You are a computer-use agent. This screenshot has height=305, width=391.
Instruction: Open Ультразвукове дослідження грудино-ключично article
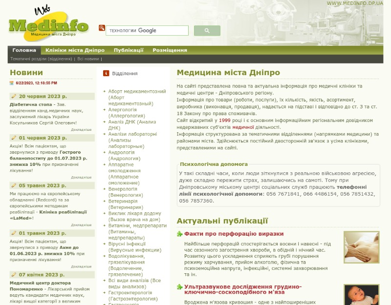click(x=243, y=289)
